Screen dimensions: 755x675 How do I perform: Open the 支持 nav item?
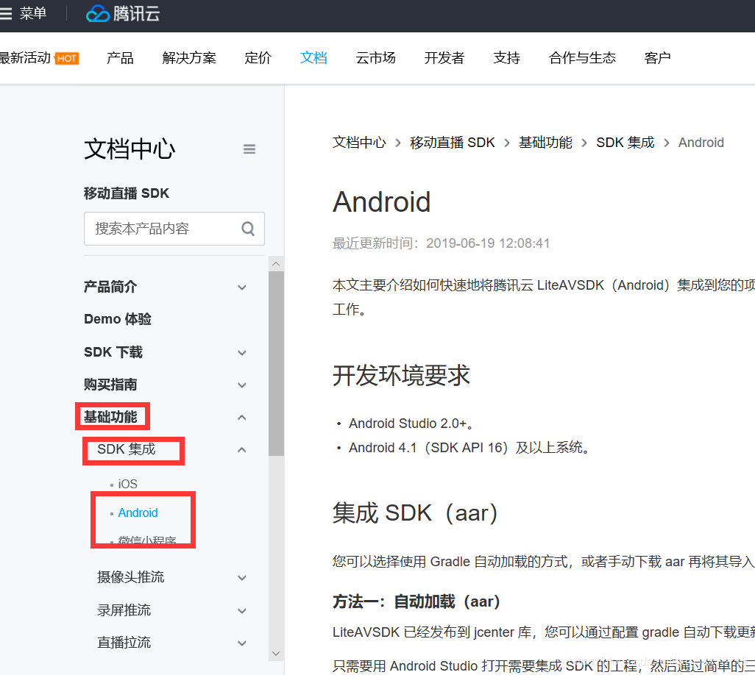click(506, 58)
